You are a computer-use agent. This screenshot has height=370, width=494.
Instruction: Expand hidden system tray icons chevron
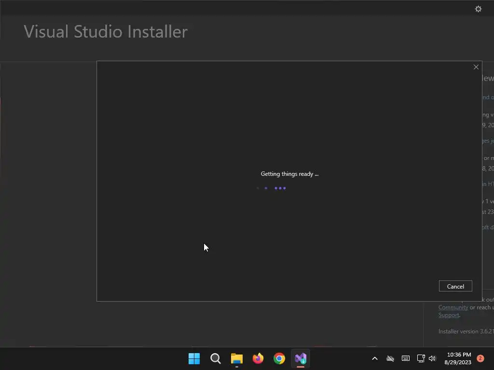point(374,358)
